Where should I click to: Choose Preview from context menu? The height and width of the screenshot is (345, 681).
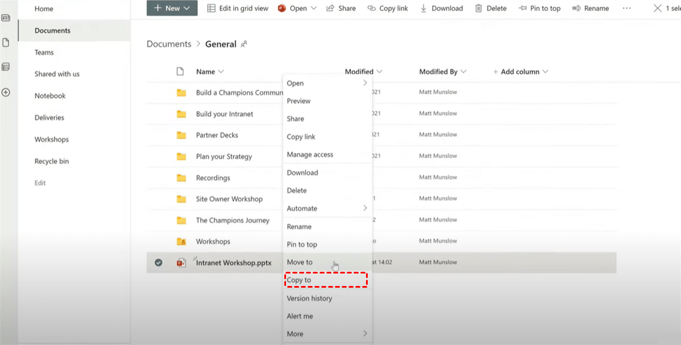coord(299,101)
